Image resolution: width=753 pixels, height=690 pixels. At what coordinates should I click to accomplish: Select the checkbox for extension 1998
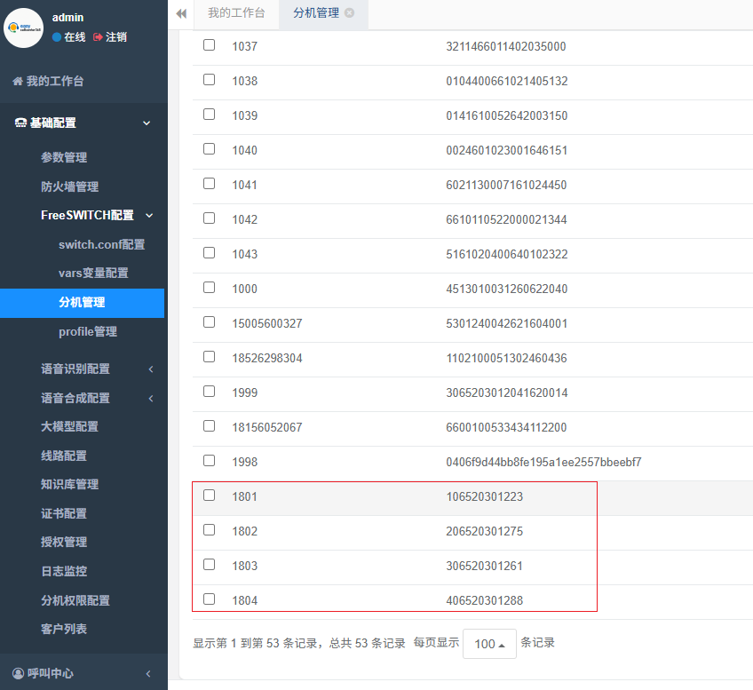click(x=209, y=461)
